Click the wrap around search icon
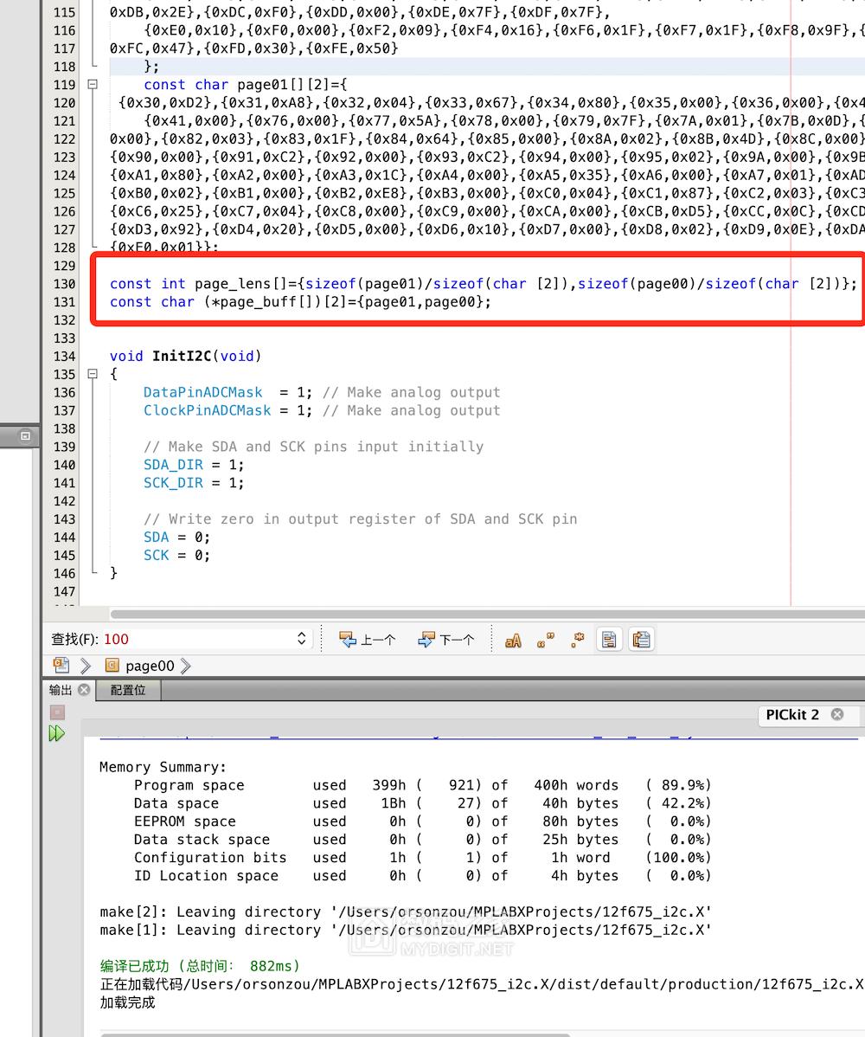Image resolution: width=865 pixels, height=1037 pixels. (x=641, y=640)
